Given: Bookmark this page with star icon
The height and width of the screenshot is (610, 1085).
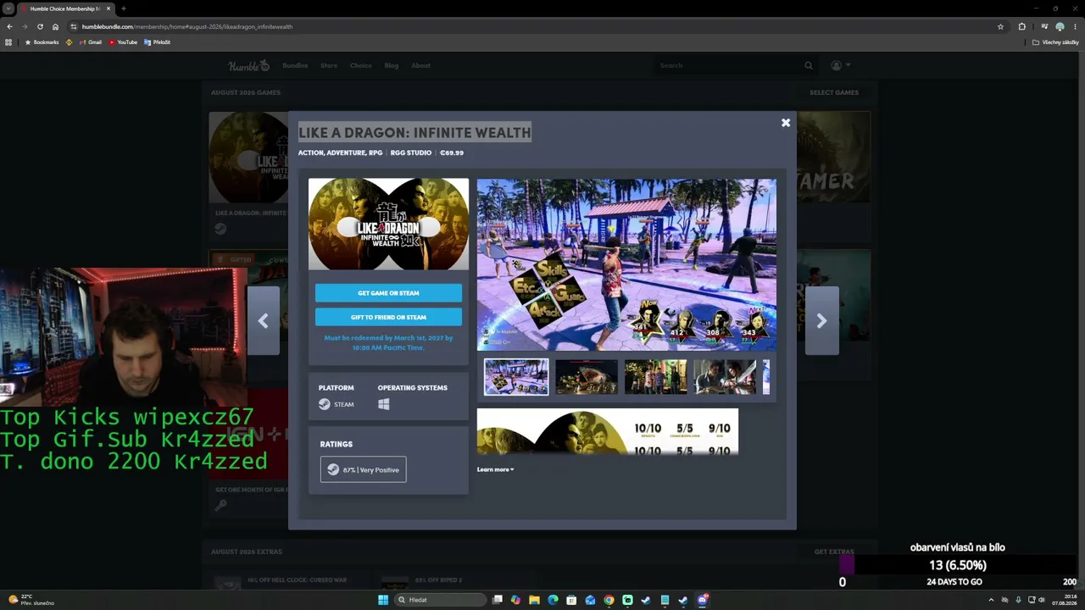Looking at the screenshot, I should (1000, 26).
